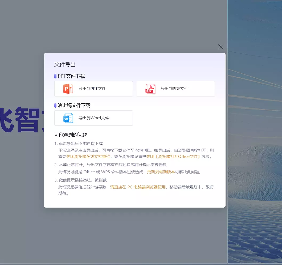This screenshot has height=265, width=282.
Task: Click the dimmed slide title text behind the dialog
Action: (21, 120)
